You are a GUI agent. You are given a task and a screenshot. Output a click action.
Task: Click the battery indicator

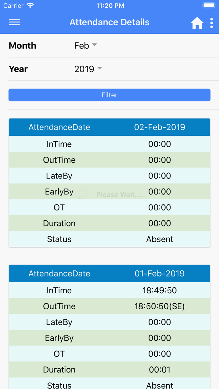point(209,5)
